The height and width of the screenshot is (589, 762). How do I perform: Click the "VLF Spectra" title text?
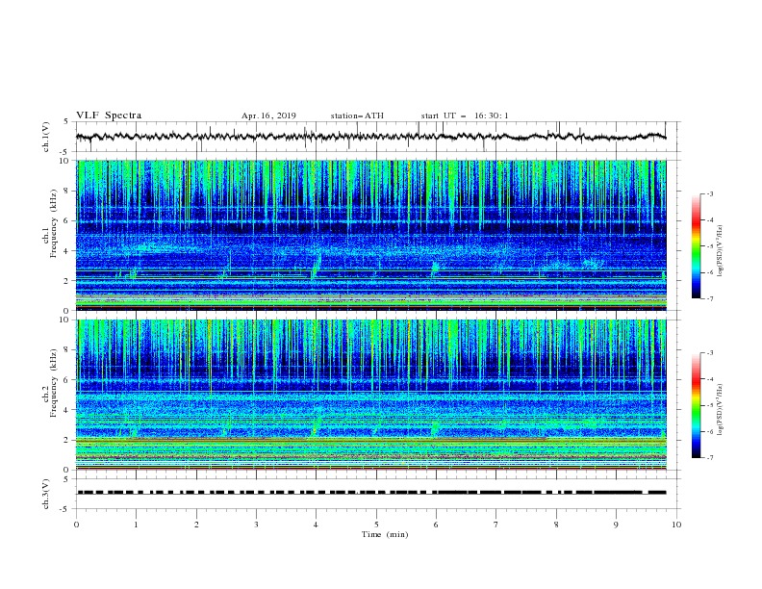[x=109, y=115]
